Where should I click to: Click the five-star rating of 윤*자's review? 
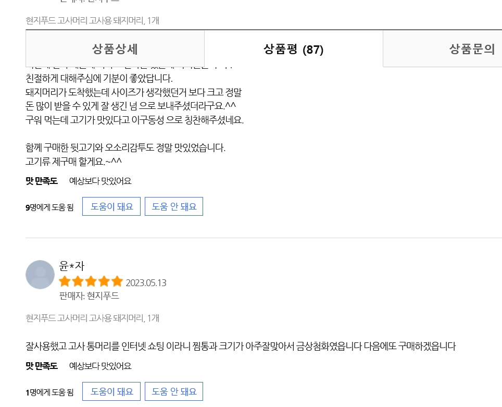91,282
